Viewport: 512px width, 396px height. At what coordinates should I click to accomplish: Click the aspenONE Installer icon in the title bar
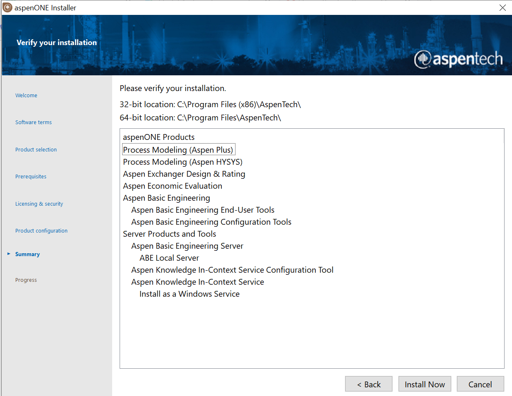point(7,7)
